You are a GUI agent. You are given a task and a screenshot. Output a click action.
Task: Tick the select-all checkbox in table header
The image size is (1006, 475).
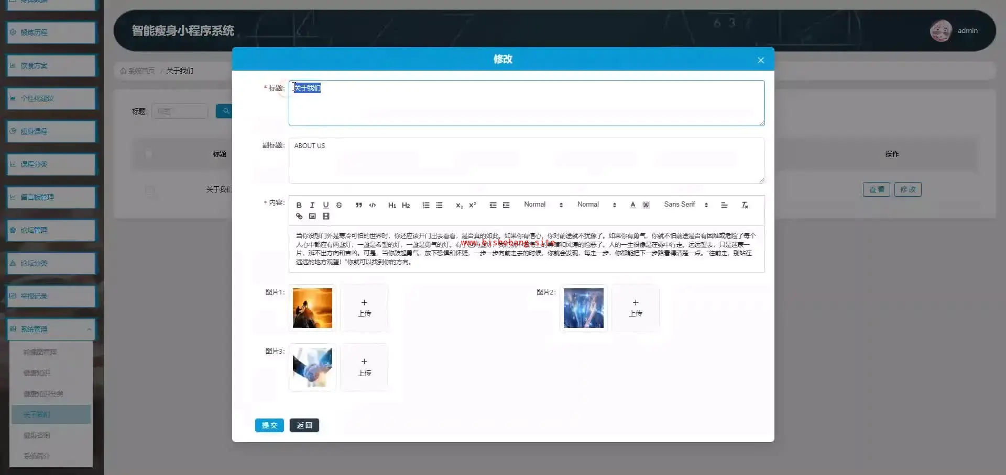[149, 154]
